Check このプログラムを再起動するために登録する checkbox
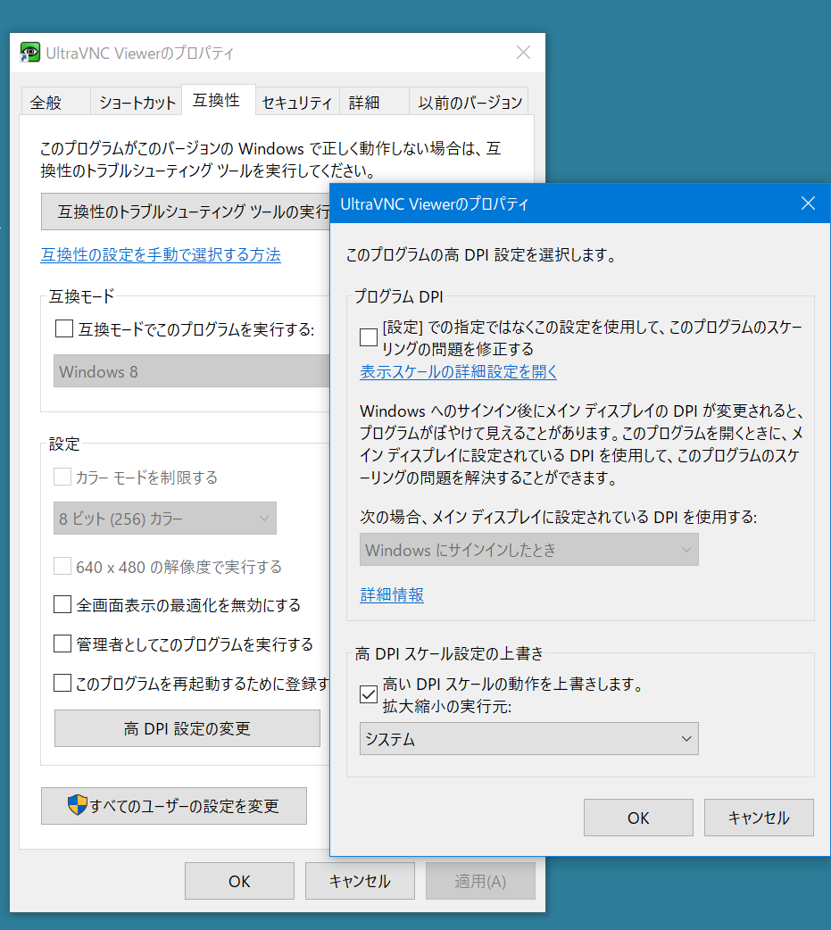This screenshot has width=831, height=930. point(62,684)
